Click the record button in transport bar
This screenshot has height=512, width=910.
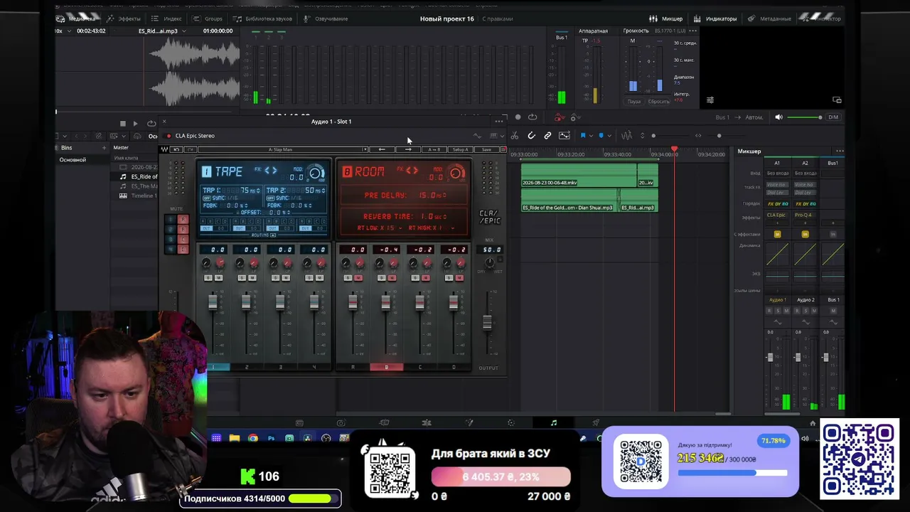tap(518, 117)
